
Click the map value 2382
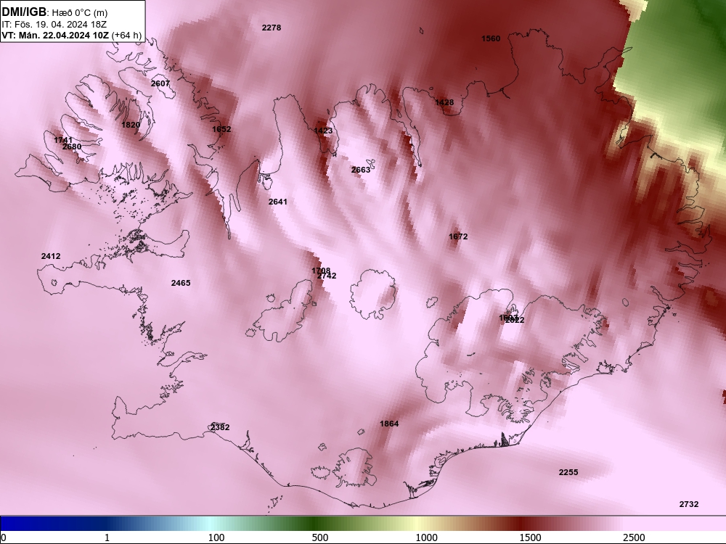click(220, 427)
